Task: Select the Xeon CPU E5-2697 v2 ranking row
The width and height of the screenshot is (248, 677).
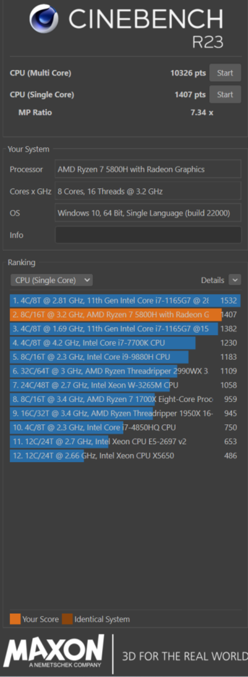Action: coord(125,441)
